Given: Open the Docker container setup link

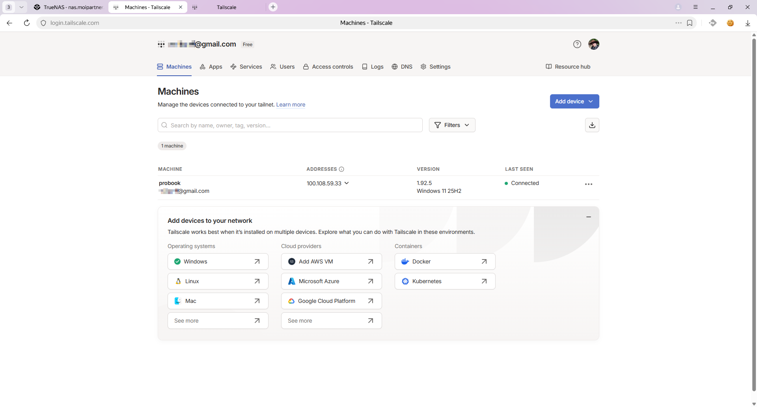Looking at the screenshot, I should point(445,261).
